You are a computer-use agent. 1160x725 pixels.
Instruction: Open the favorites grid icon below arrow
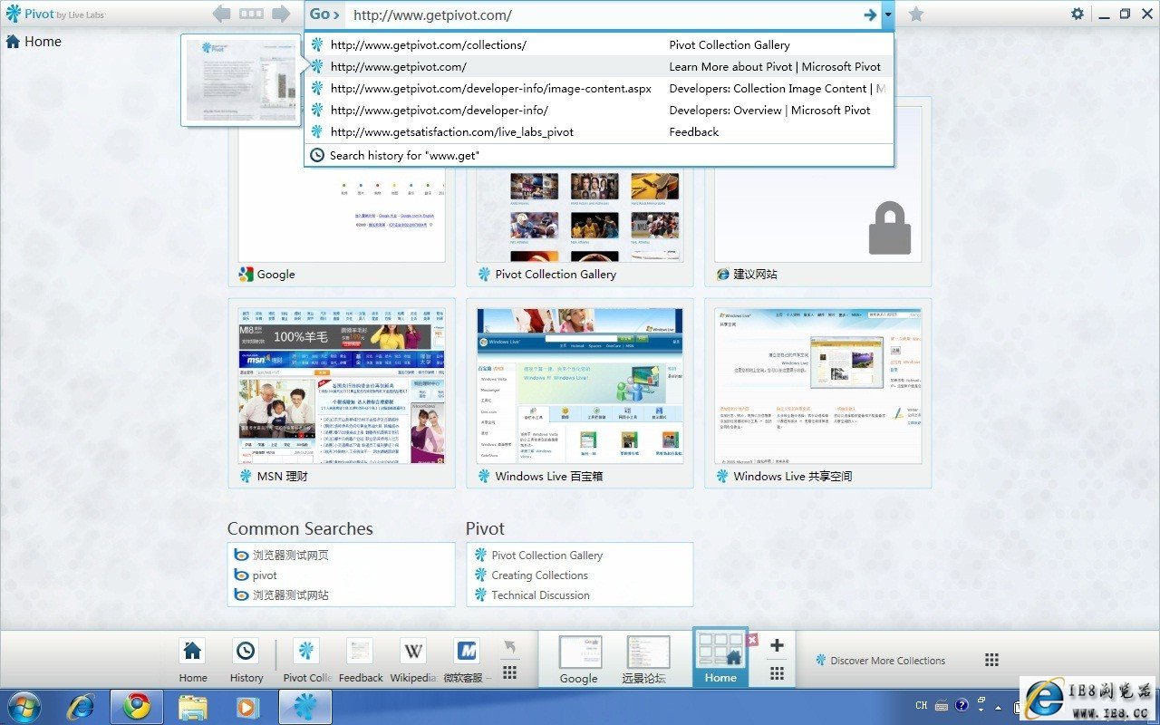[509, 672]
